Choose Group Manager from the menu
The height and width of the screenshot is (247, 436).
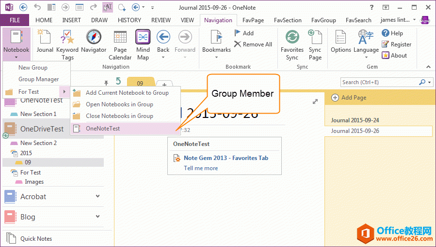39,79
